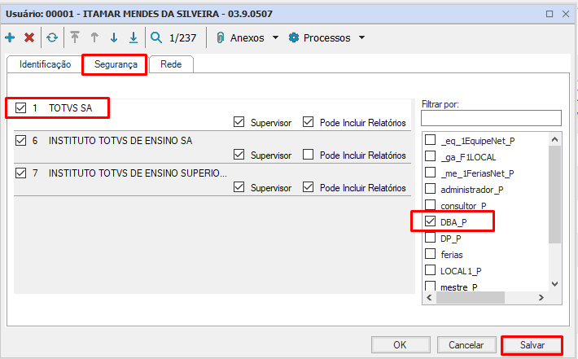
Task: Click profile list scroll up arrow
Action: pyautogui.click(x=554, y=139)
